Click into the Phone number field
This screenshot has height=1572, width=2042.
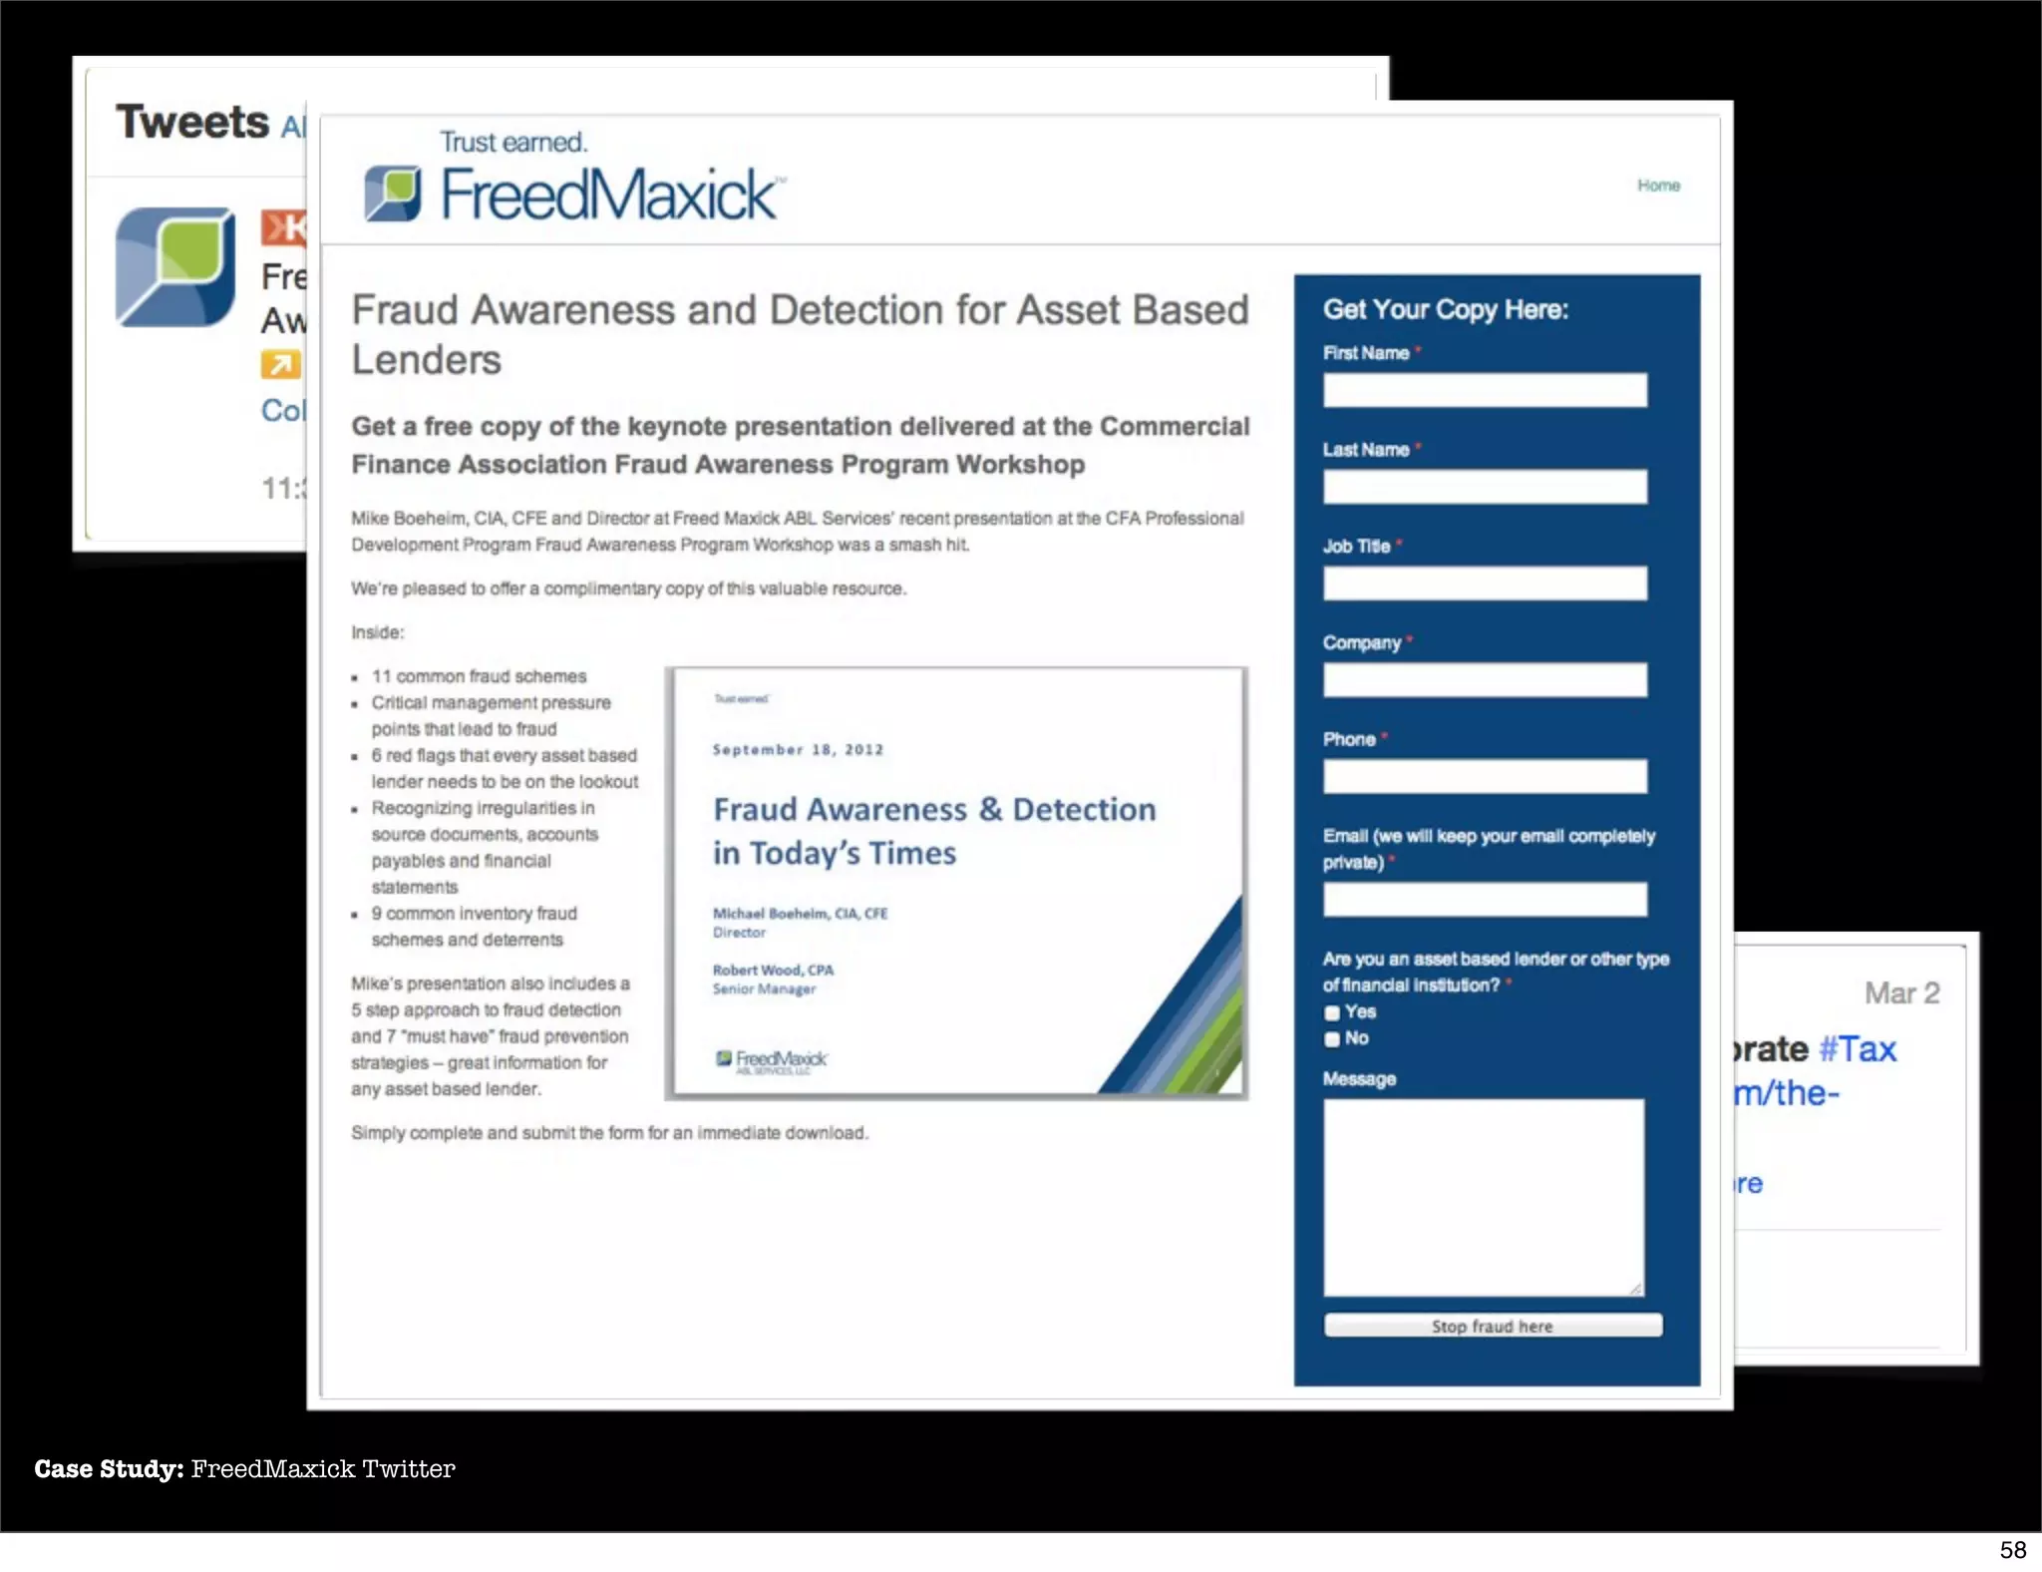click(x=1485, y=776)
